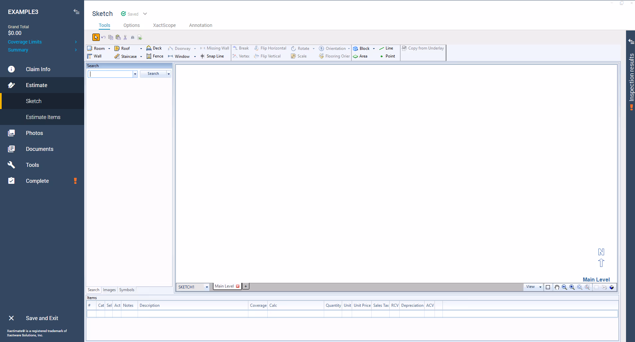Screen dimensions: 635x342
Task: Select the Point tool
Action: (x=387, y=56)
